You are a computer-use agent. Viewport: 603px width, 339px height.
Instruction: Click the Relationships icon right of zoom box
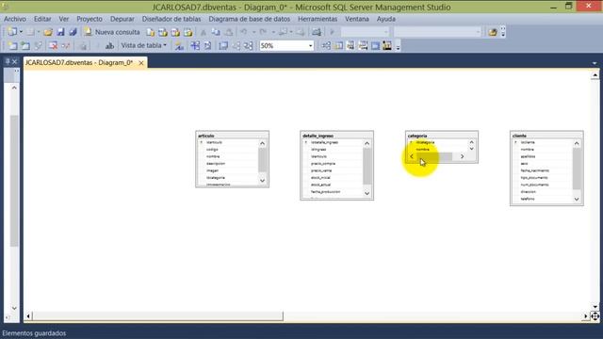(x=326, y=46)
